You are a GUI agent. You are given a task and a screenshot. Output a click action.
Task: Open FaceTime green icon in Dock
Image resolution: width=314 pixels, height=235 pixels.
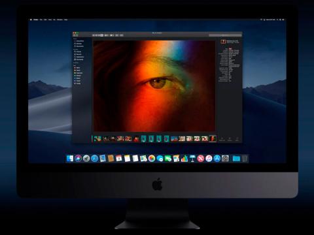click(x=168, y=159)
